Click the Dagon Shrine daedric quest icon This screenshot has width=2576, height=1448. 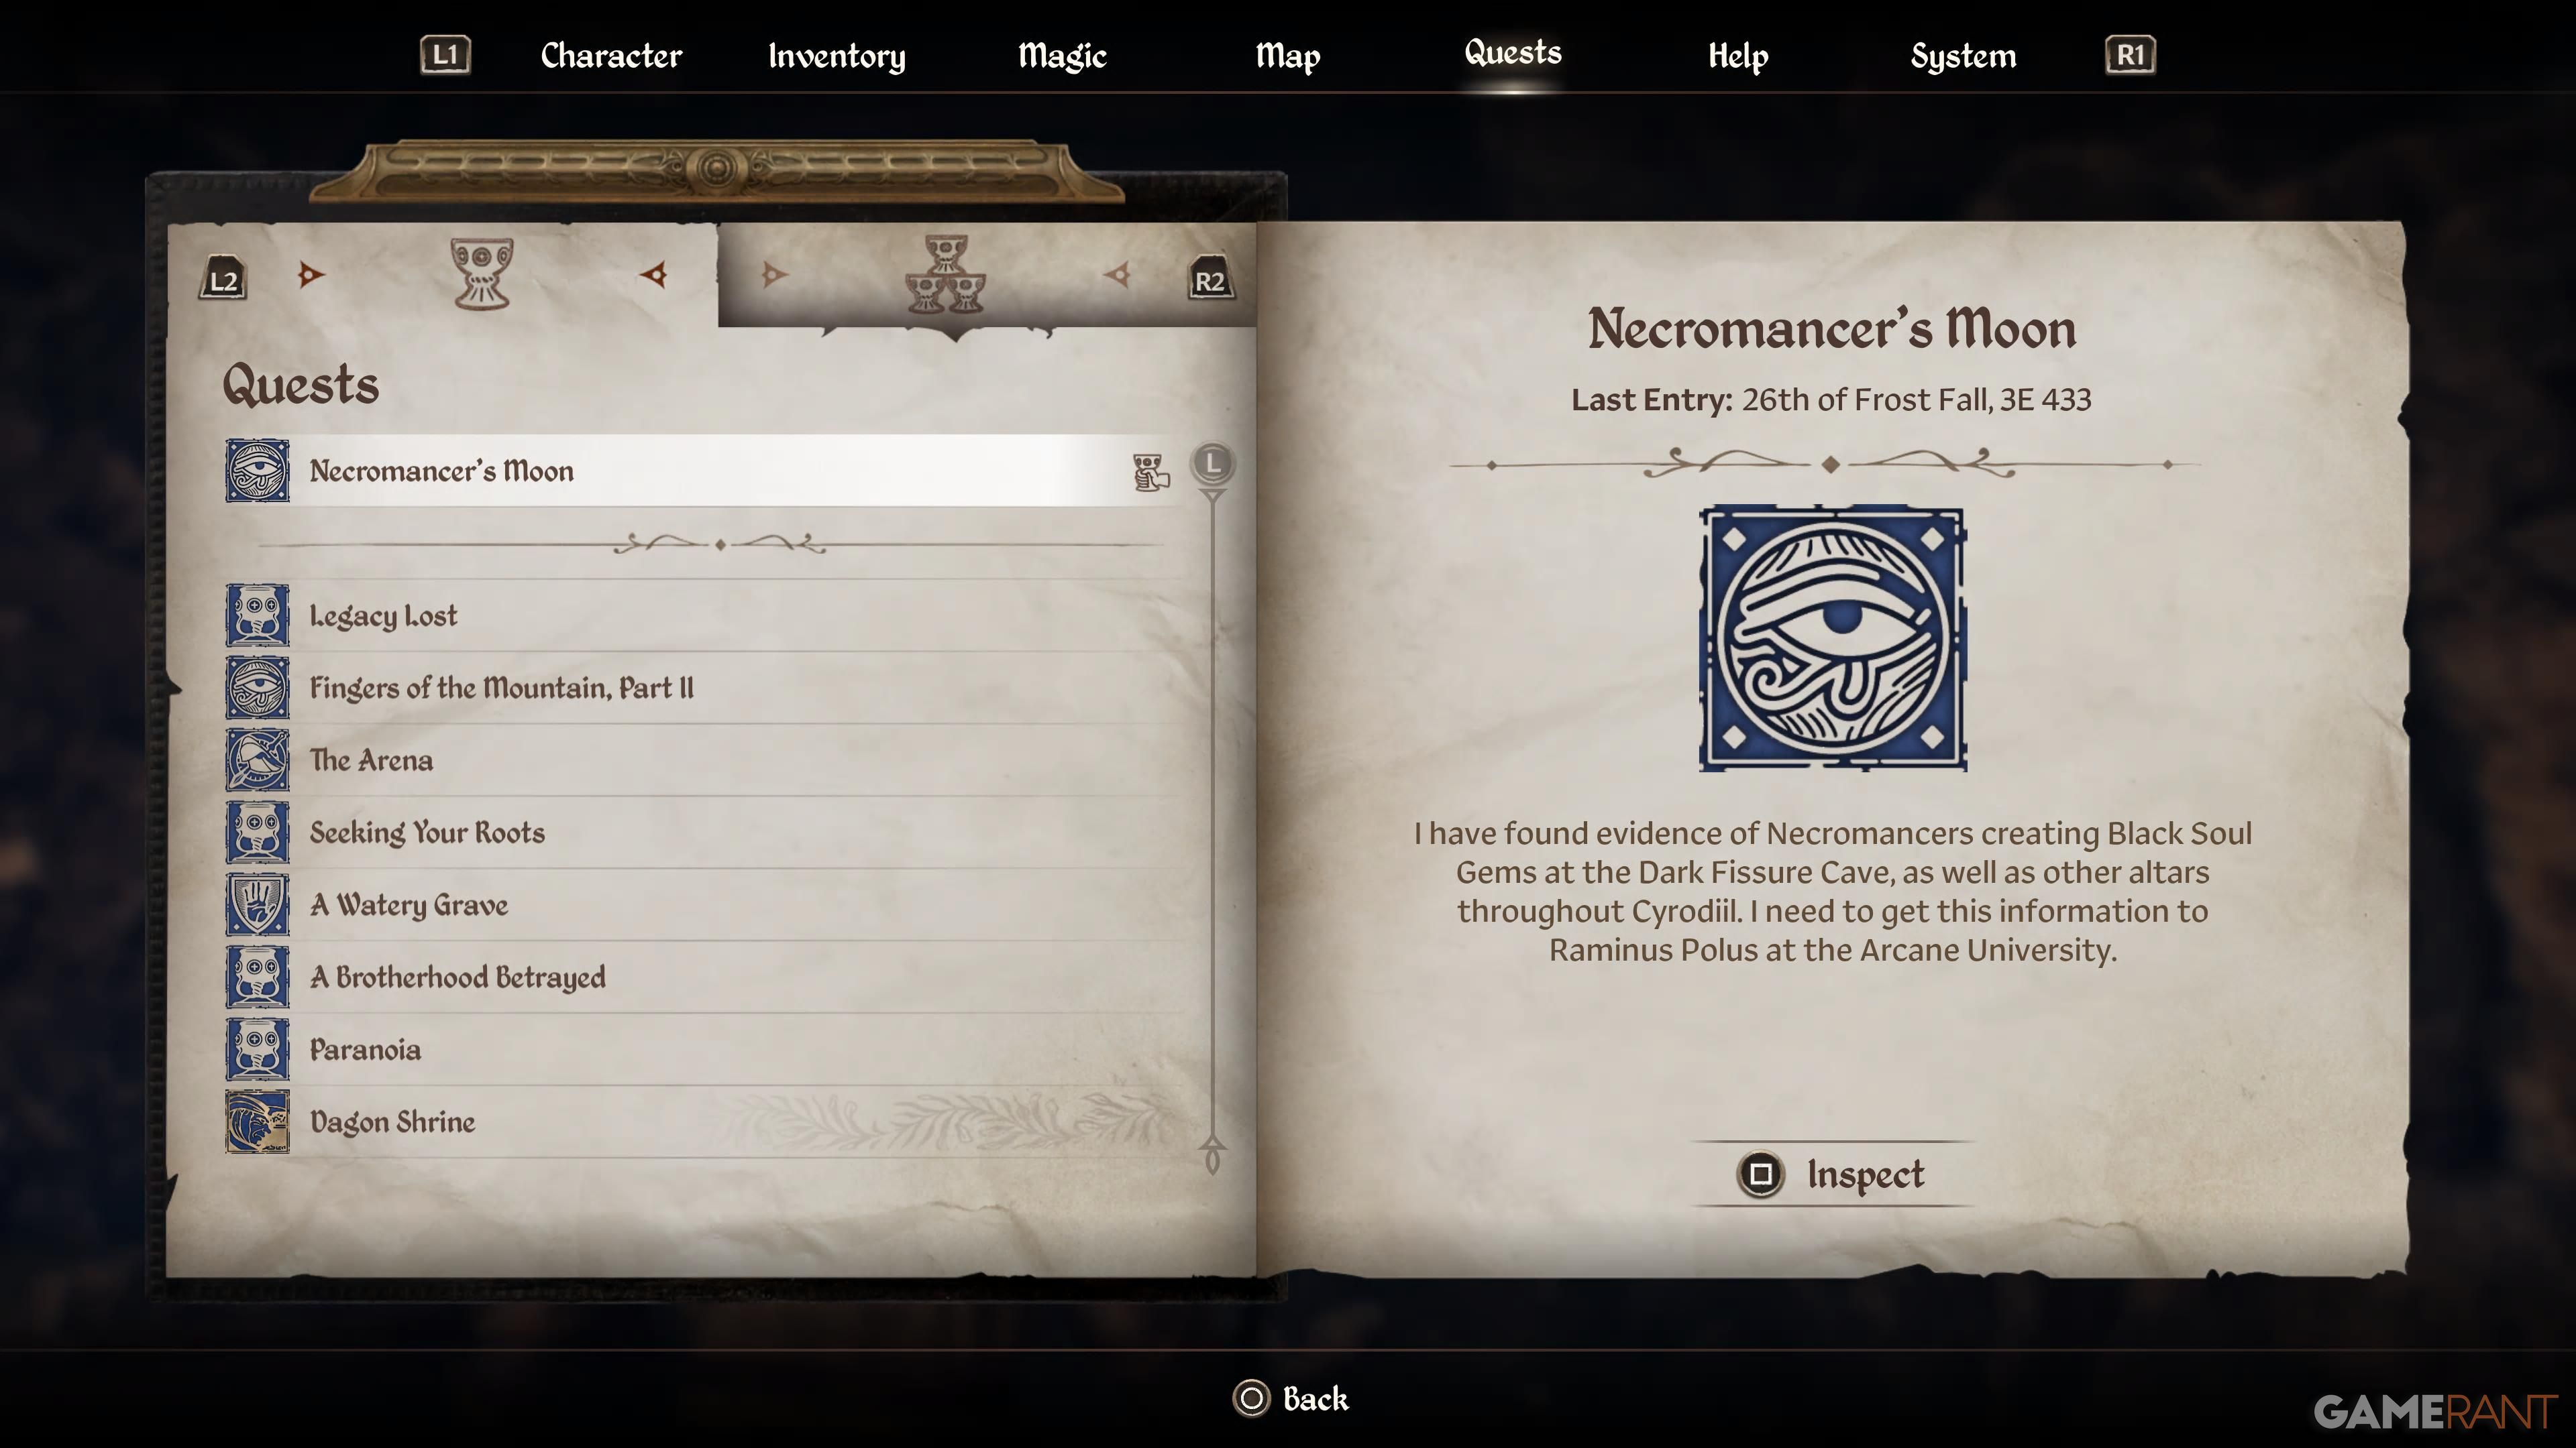point(257,1122)
